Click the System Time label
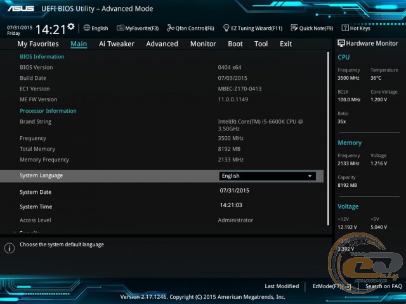Screen dimensions: 406x304 36,207
